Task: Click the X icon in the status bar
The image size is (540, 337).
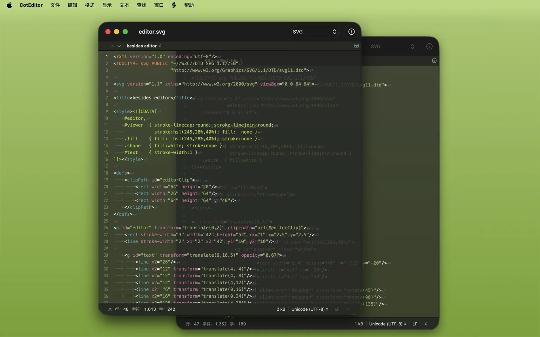Action: tap(110, 309)
